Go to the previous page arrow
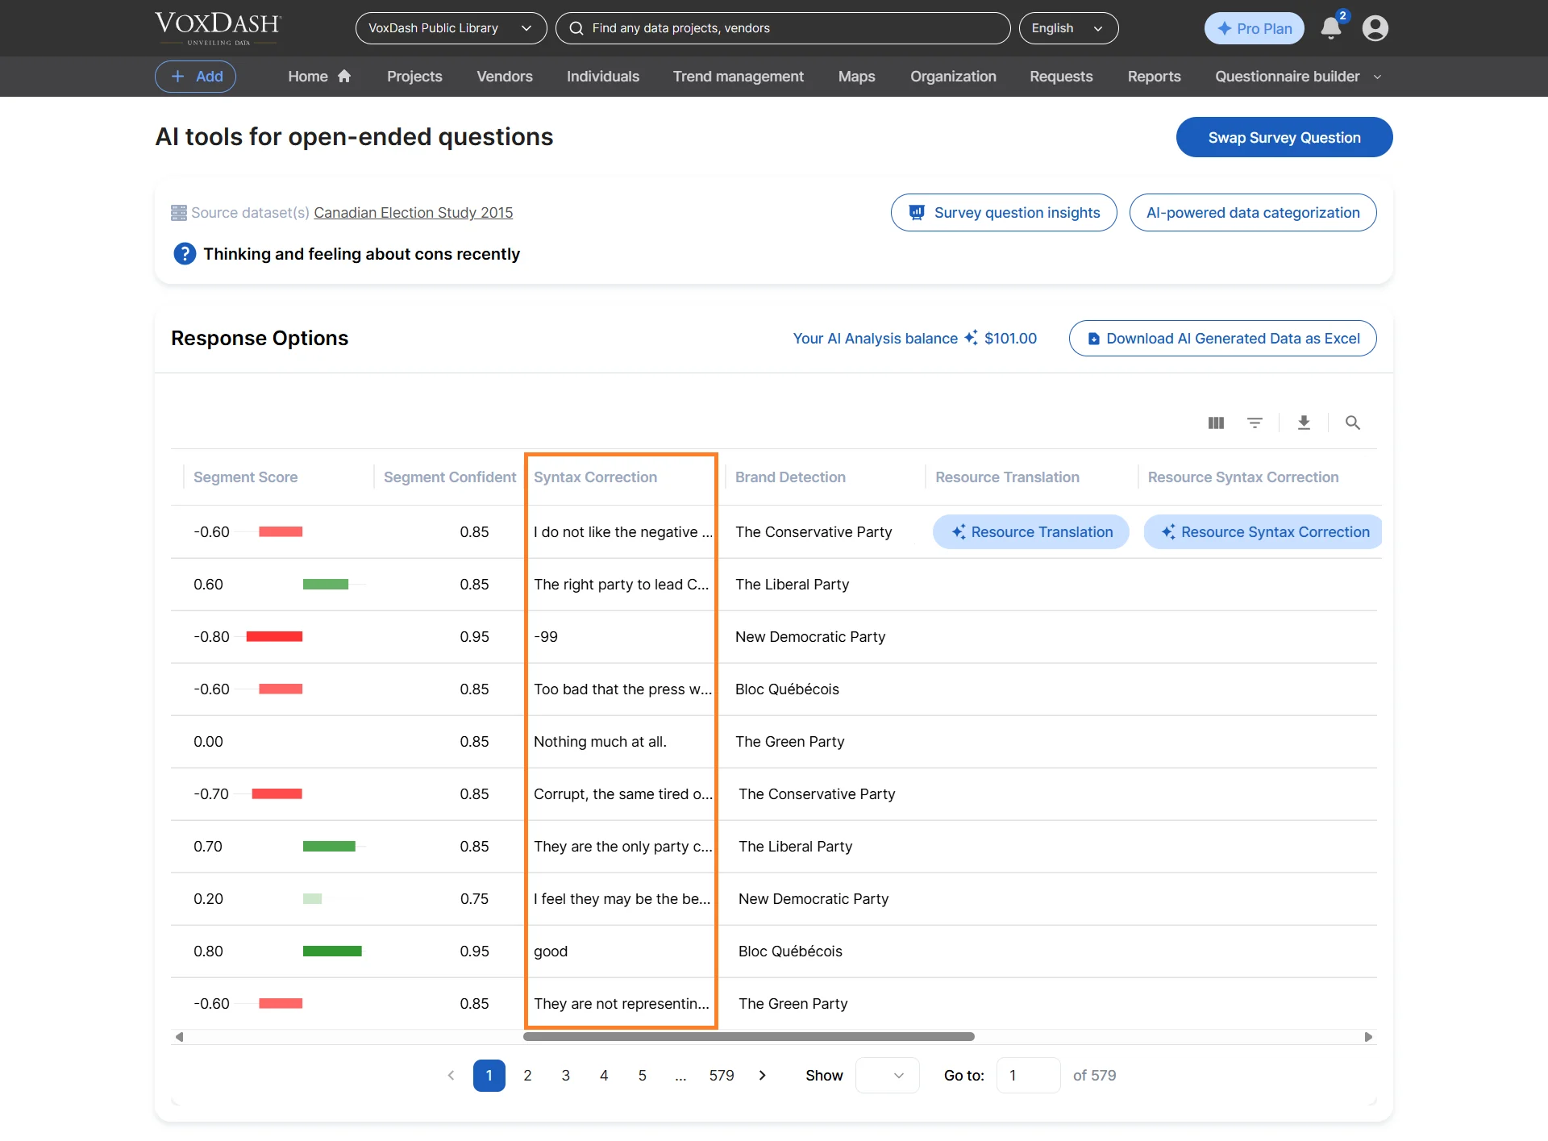The image size is (1548, 1141). 451,1075
